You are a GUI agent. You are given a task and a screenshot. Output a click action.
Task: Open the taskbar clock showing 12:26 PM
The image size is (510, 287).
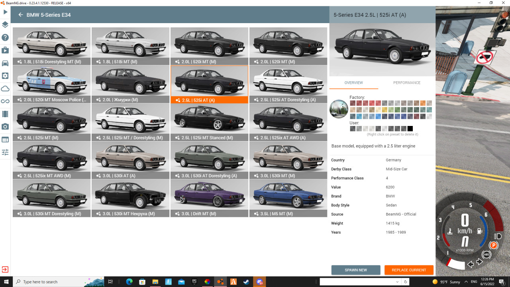click(x=488, y=282)
